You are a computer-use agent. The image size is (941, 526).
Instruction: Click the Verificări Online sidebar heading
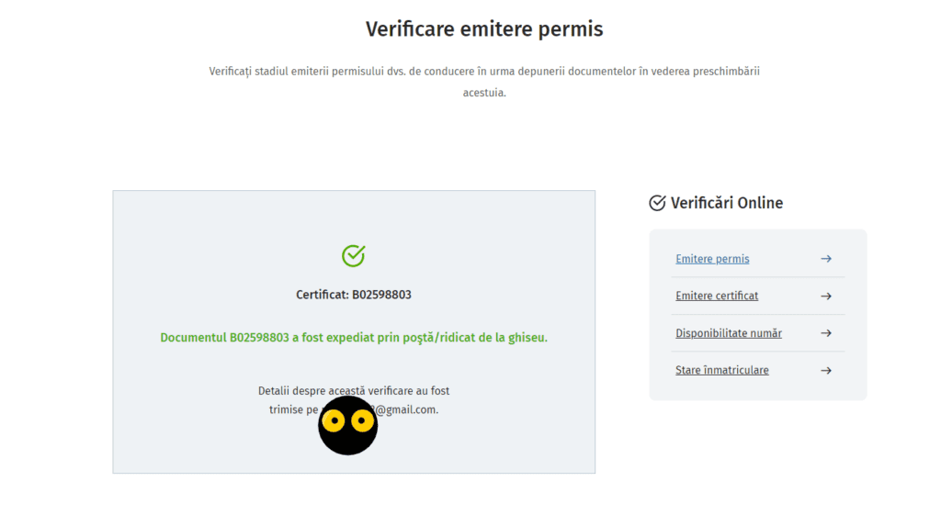pos(726,203)
